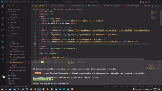Open Firefox from the taskbar
162x91 pixels.
point(31,89)
